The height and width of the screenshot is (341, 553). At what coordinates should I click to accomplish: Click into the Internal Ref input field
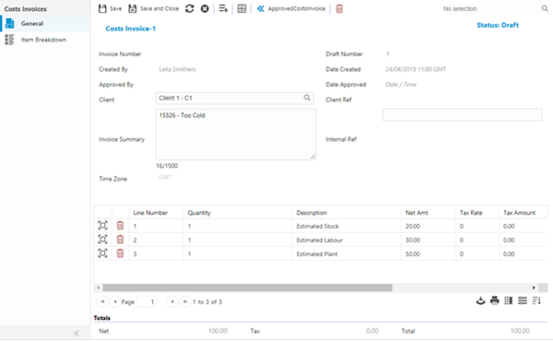462,115
